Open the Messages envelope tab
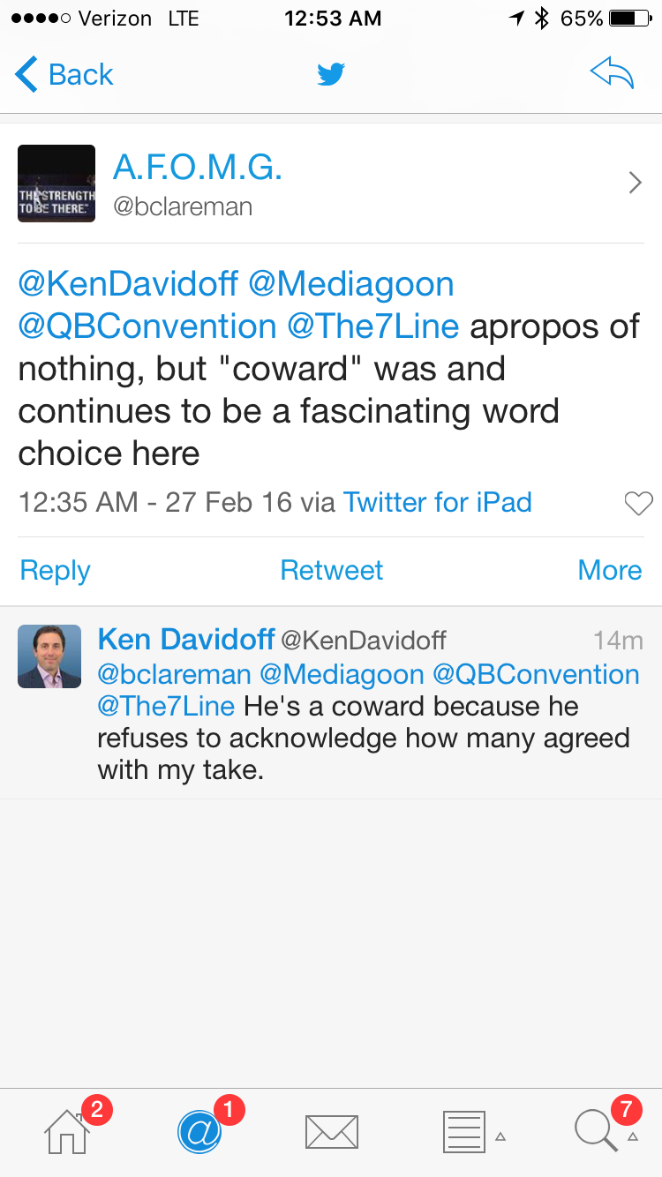This screenshot has width=662, height=1177. (331, 1131)
